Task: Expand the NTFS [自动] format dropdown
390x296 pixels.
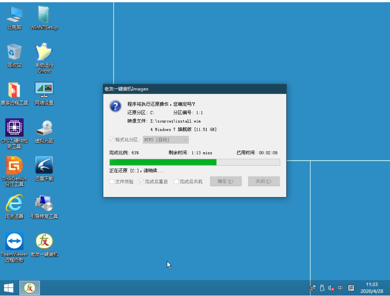Action: (x=165, y=140)
